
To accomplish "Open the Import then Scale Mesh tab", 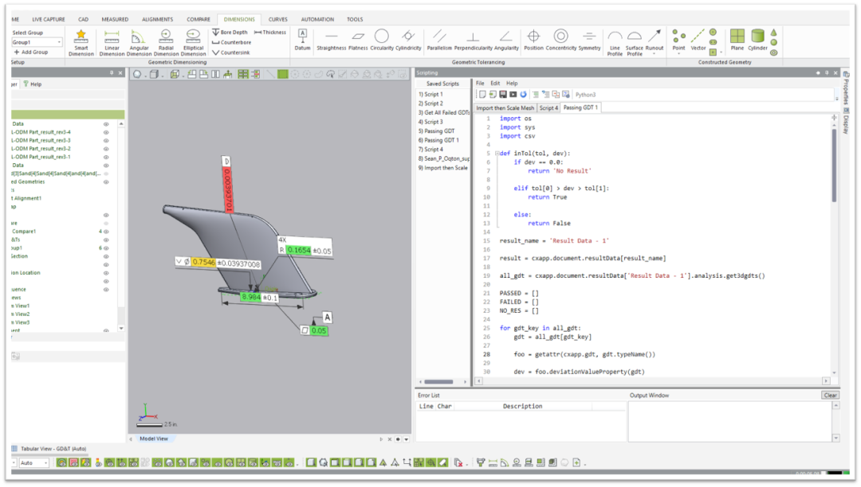I will click(x=505, y=108).
